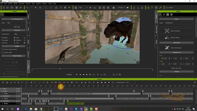197x111 pixels.
Task: Collapse the Omega track in the timeline
Action: pyautogui.click(x=1, y=91)
